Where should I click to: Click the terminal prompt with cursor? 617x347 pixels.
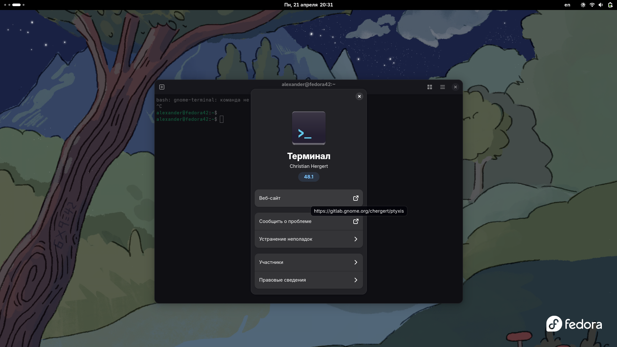[x=190, y=119]
